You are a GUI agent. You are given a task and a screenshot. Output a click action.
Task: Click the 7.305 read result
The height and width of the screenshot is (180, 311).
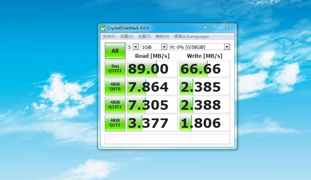click(x=152, y=105)
